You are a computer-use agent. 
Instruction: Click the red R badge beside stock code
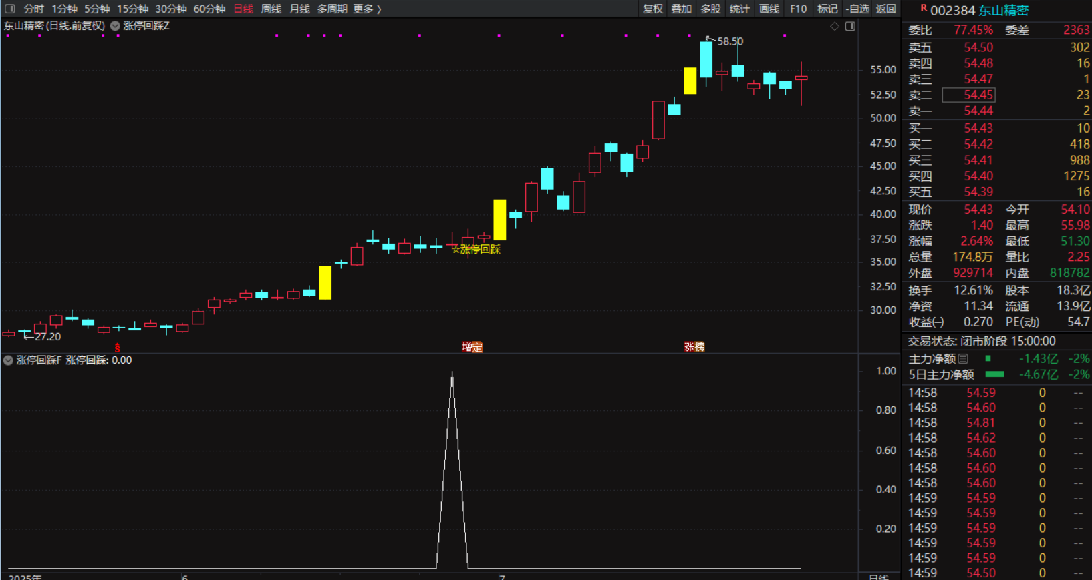[x=924, y=9]
